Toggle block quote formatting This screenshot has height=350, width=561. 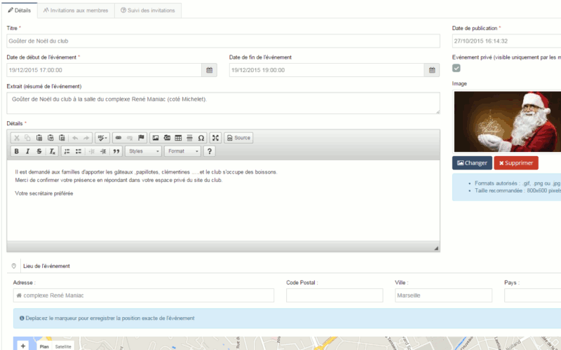tap(116, 151)
